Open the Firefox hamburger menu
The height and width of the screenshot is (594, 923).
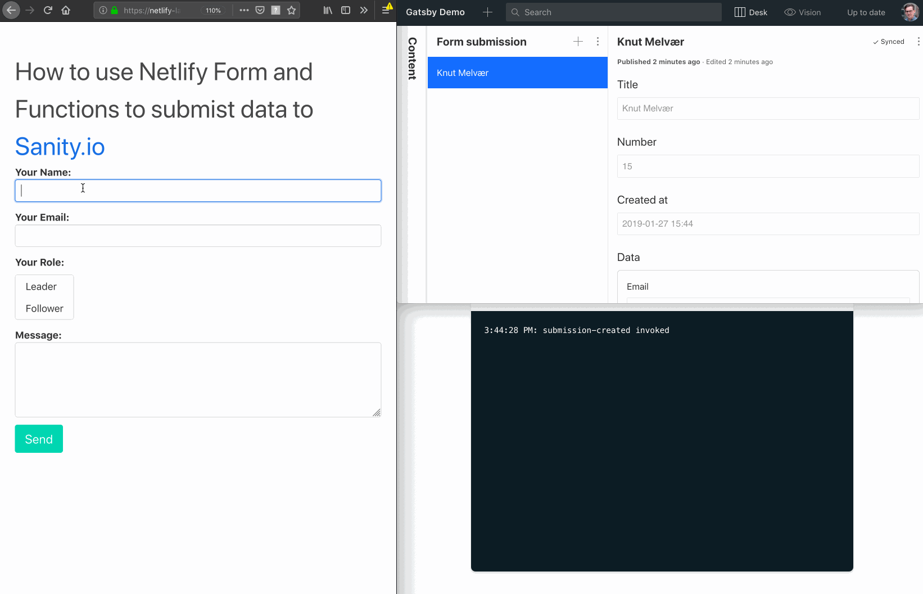point(386,10)
